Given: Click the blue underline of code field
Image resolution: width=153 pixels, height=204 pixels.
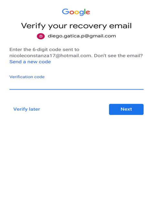Looking at the screenshot, I should point(76,89).
